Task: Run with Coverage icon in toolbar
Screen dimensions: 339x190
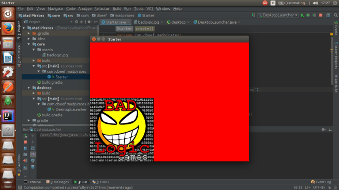Action: (x=314, y=15)
